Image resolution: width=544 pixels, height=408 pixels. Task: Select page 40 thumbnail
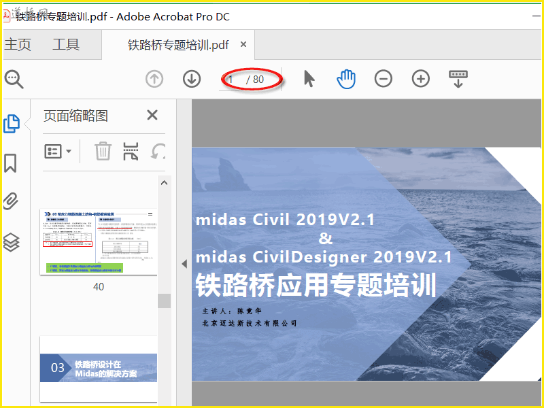tap(99, 242)
